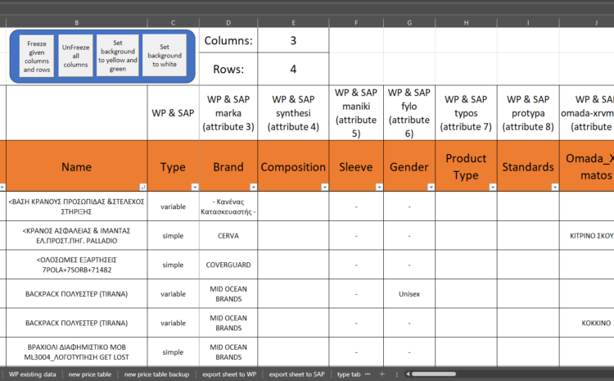614x381 pixels.
Task: Click the horizontal scrollbar thumb
Action: point(433,374)
